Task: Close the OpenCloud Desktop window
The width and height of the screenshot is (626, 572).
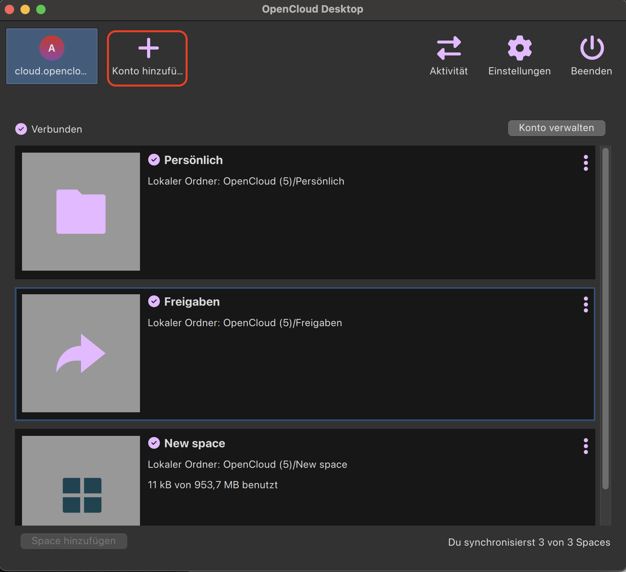Action: pyautogui.click(x=9, y=9)
